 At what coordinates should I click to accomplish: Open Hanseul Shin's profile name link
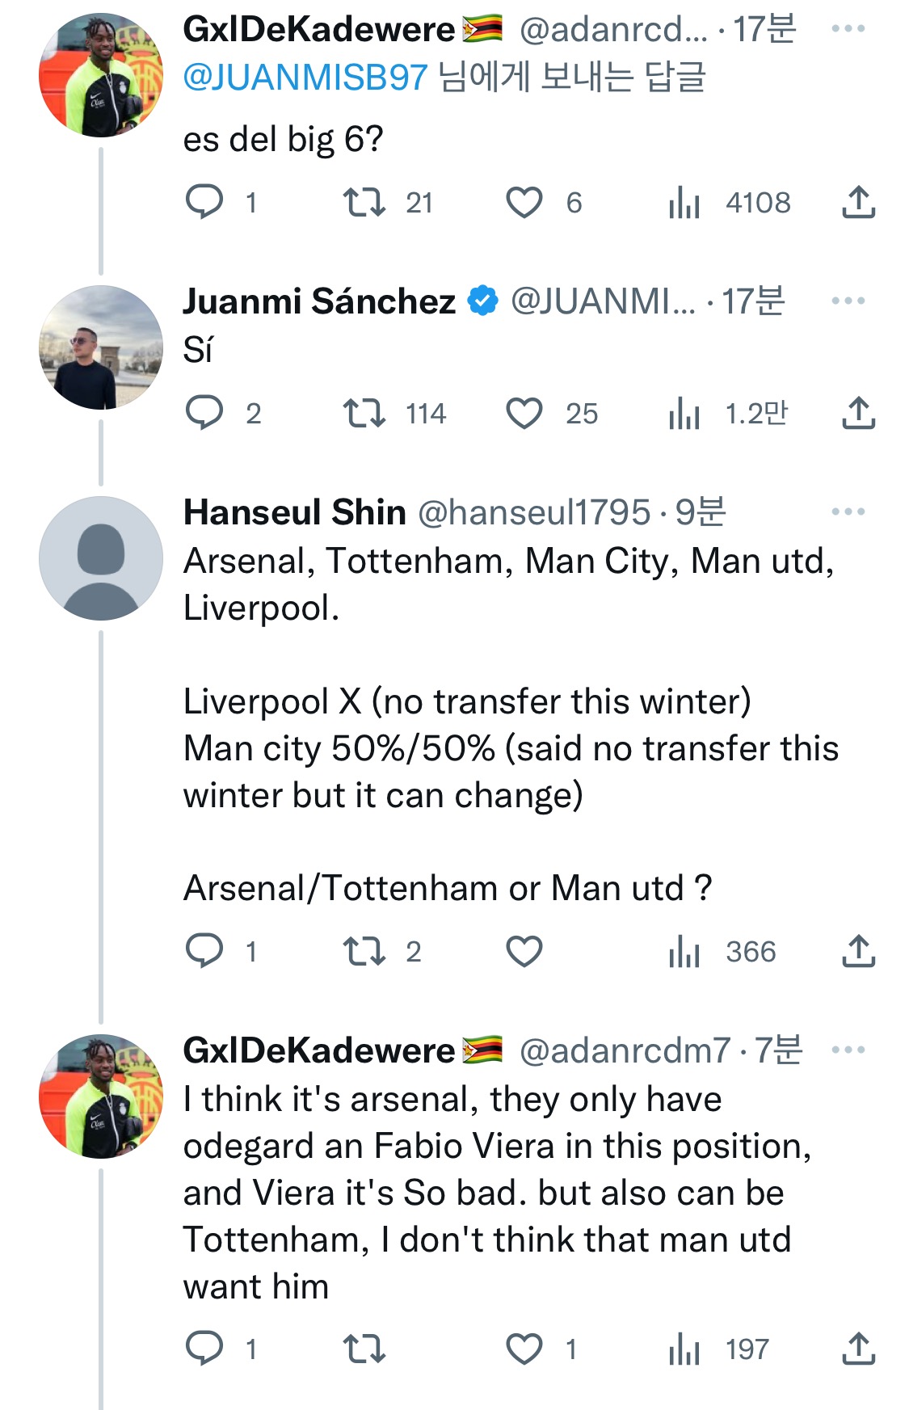294,512
